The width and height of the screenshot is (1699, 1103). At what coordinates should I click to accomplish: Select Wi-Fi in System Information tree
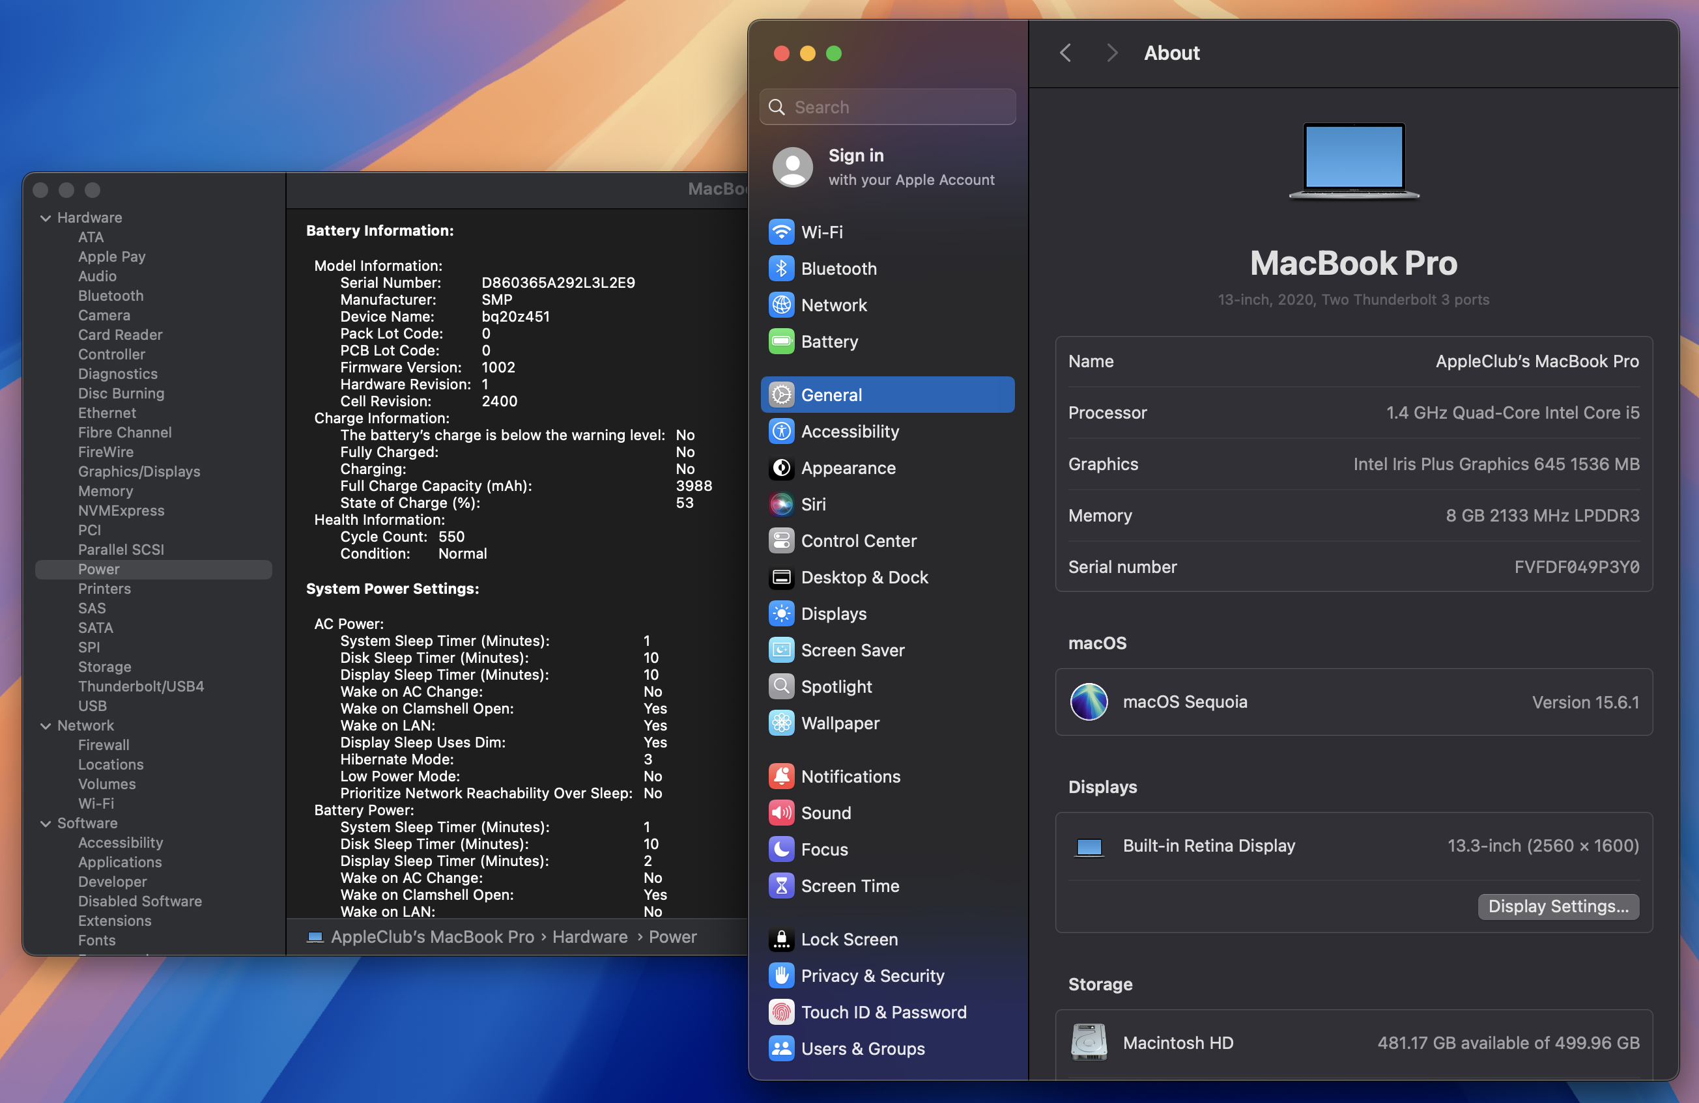pos(96,803)
